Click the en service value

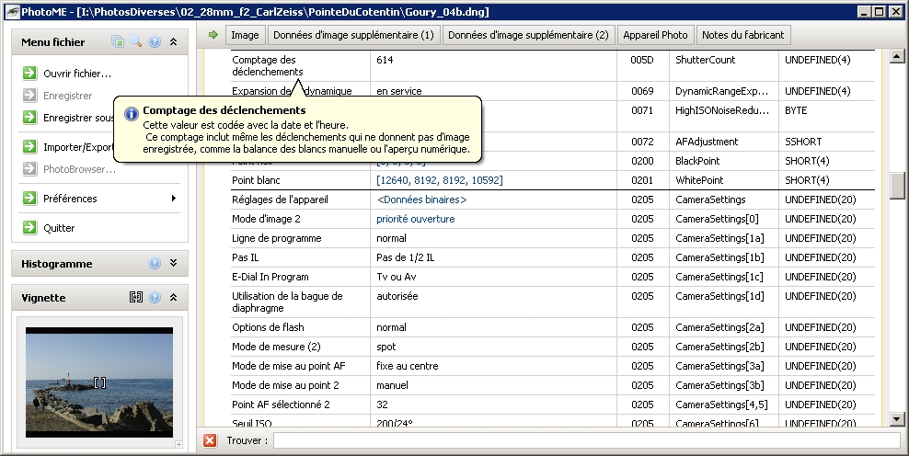399,91
